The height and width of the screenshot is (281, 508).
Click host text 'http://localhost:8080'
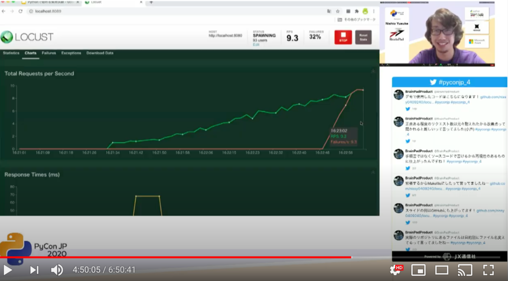(x=225, y=36)
